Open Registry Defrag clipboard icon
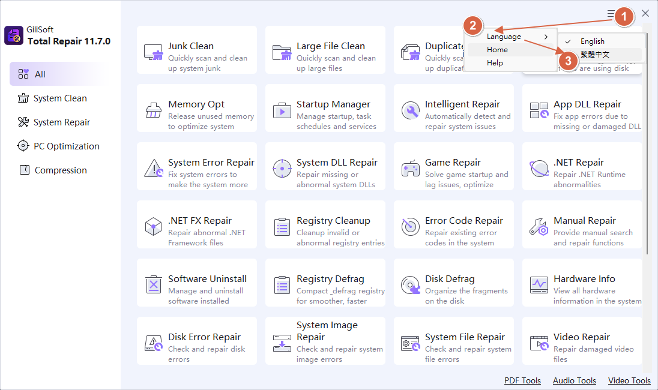Screen dimensions: 658x390 (x=282, y=285)
